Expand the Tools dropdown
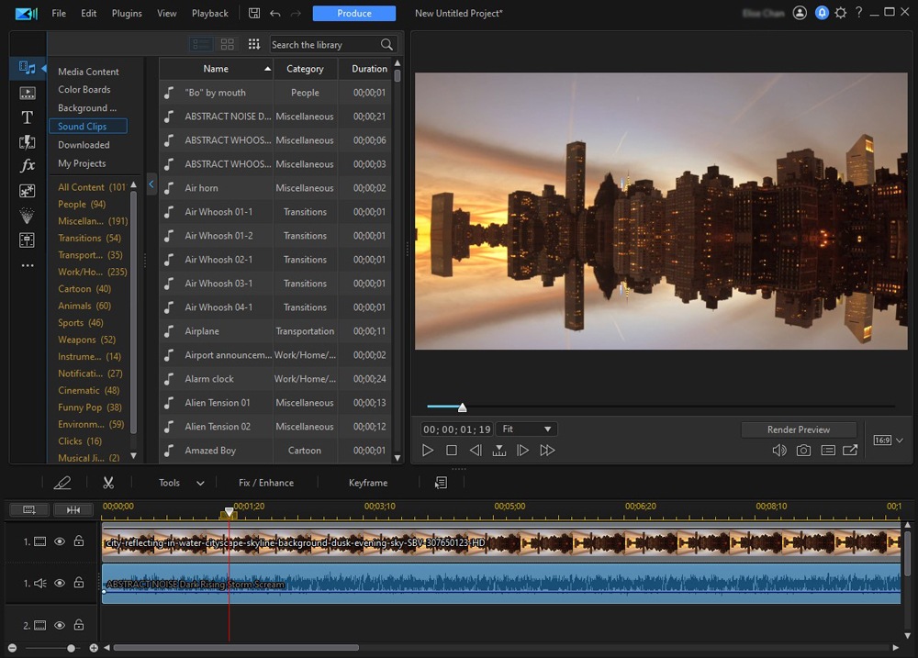The width and height of the screenshot is (918, 658). 179,481
